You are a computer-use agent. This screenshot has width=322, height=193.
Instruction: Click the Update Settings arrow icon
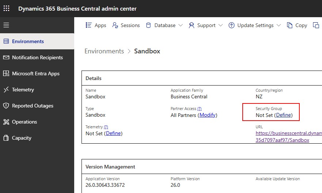[x=231, y=25]
